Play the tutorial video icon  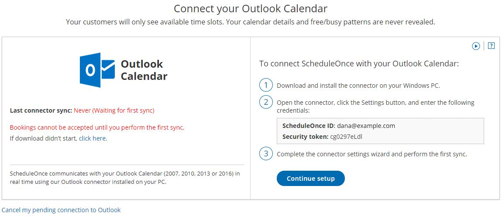476,46
